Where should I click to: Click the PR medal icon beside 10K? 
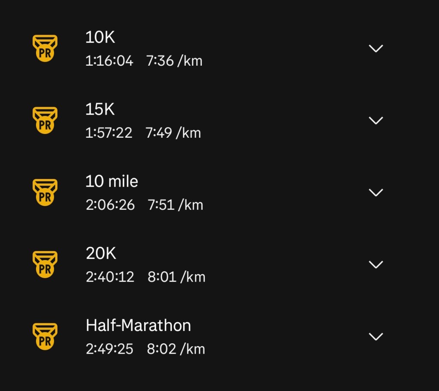point(45,48)
